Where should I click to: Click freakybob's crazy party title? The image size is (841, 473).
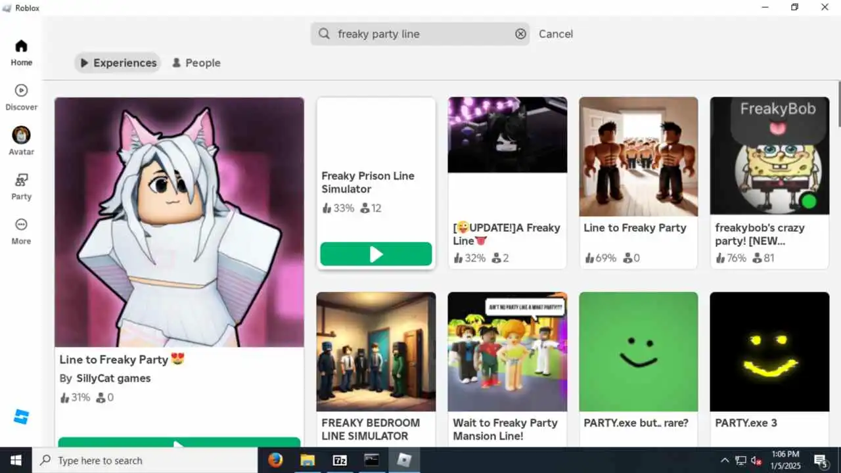[760, 235]
